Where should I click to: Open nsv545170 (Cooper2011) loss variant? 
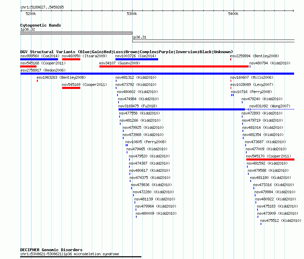click(x=268, y=156)
